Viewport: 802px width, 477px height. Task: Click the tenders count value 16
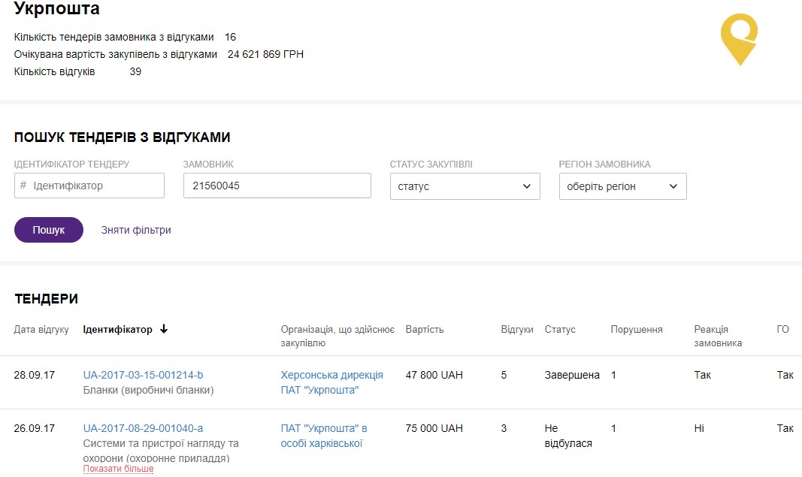[230, 37]
